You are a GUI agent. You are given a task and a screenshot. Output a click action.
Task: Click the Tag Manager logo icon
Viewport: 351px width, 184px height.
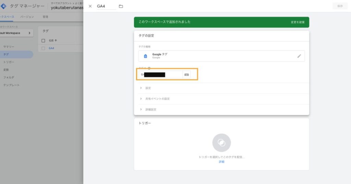click(3, 6)
